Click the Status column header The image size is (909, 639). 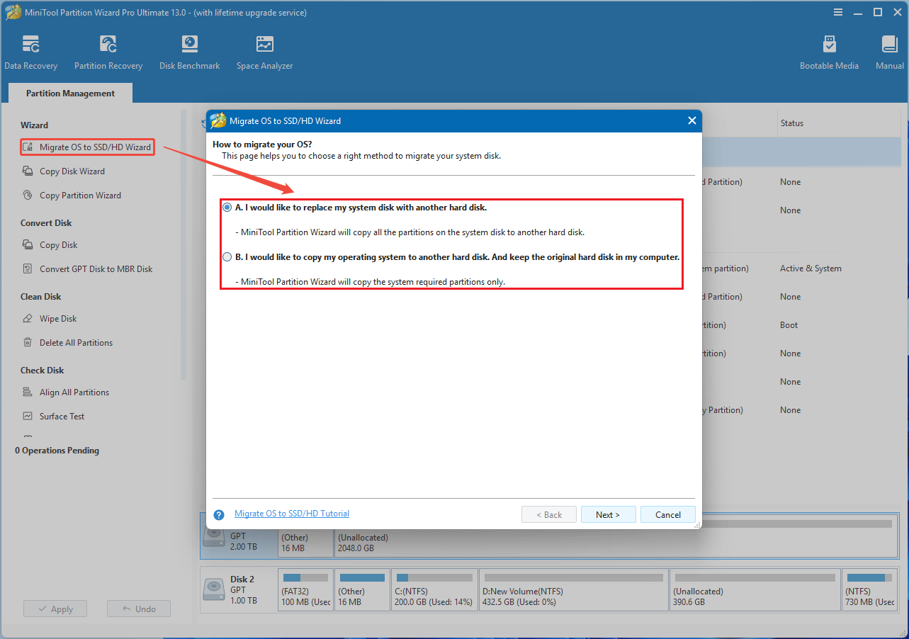792,123
